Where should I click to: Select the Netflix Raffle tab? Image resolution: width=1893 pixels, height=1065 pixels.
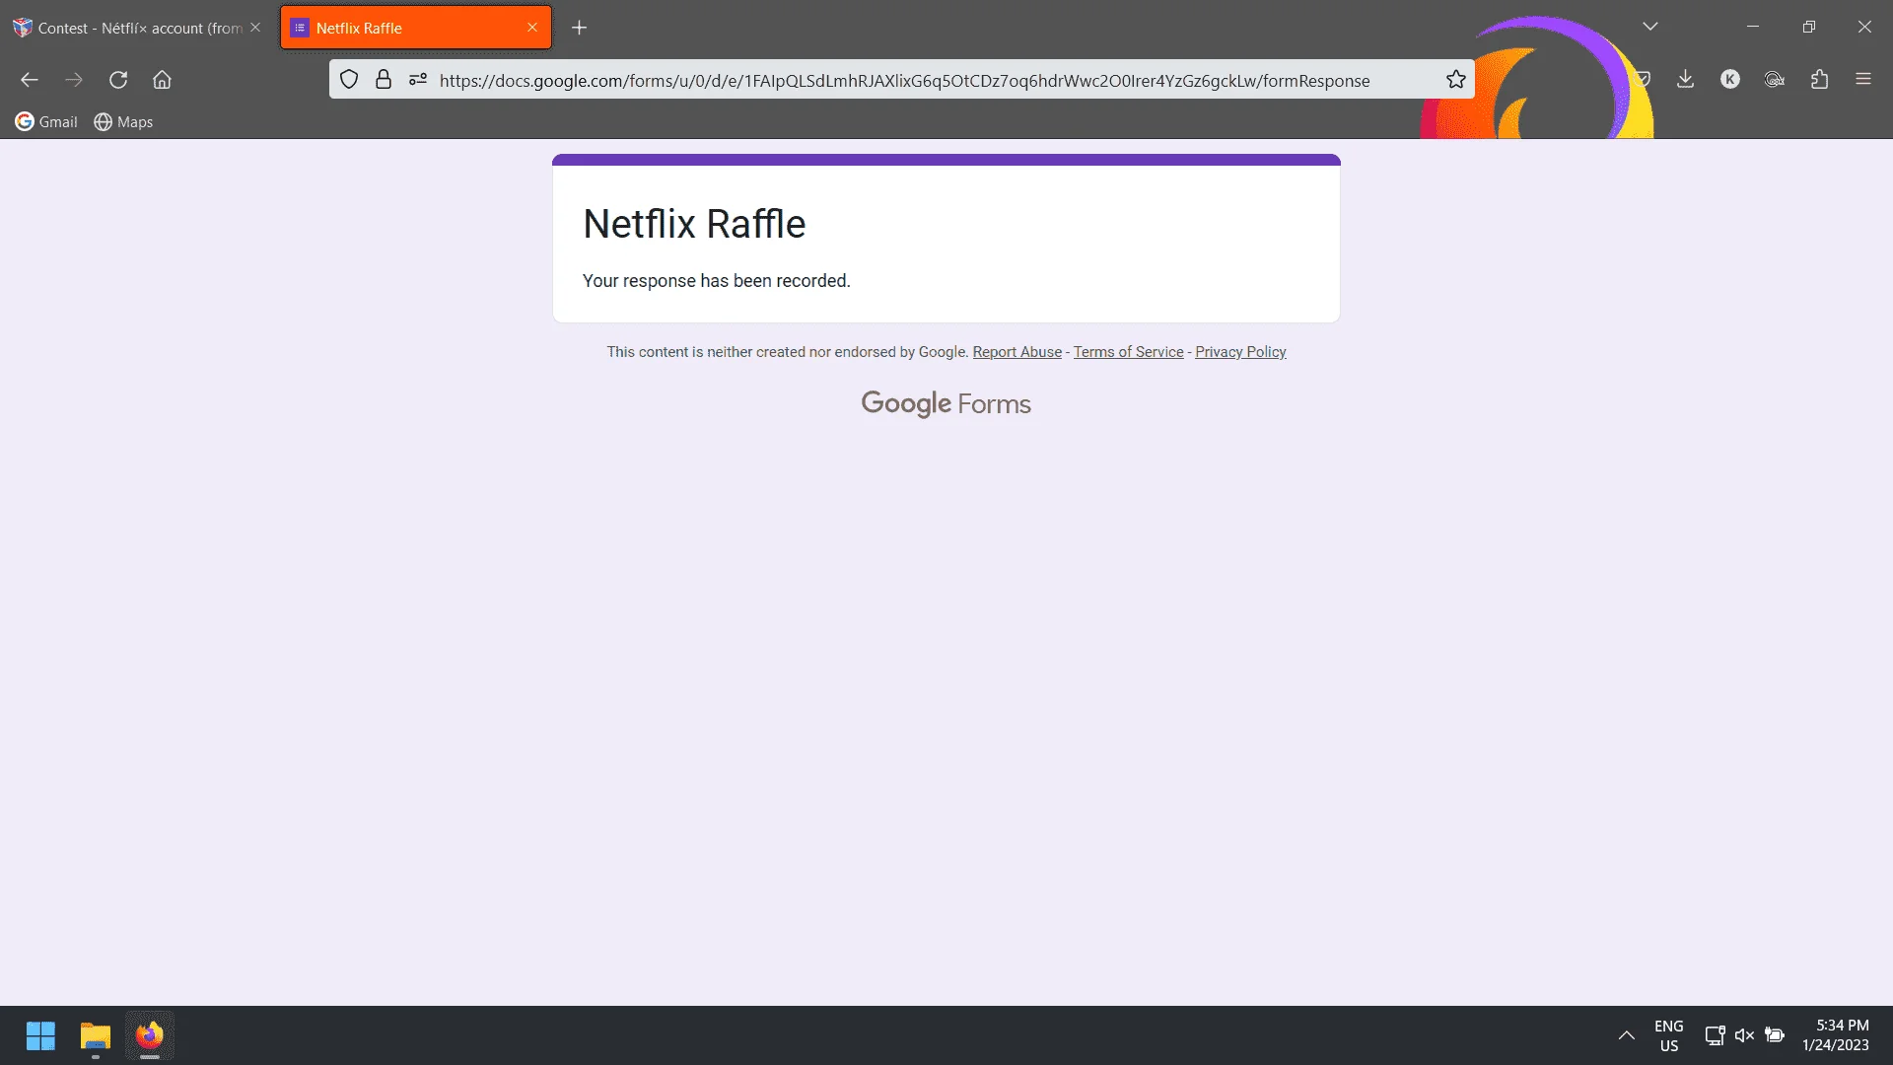[x=416, y=28]
